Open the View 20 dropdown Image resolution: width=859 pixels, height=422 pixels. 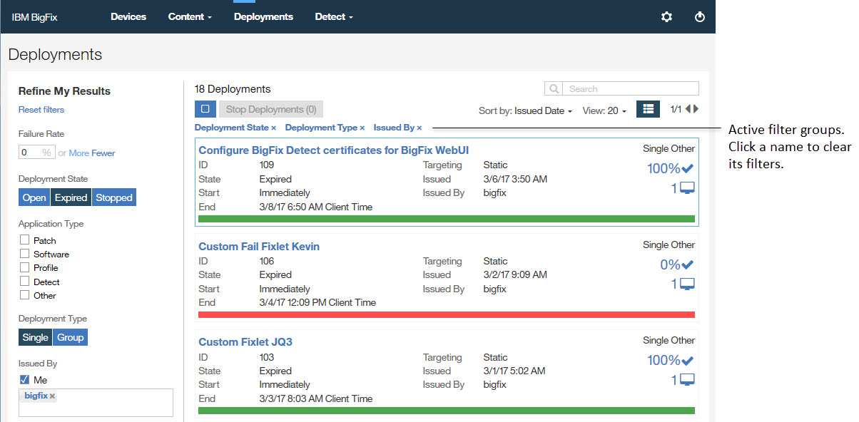(604, 110)
